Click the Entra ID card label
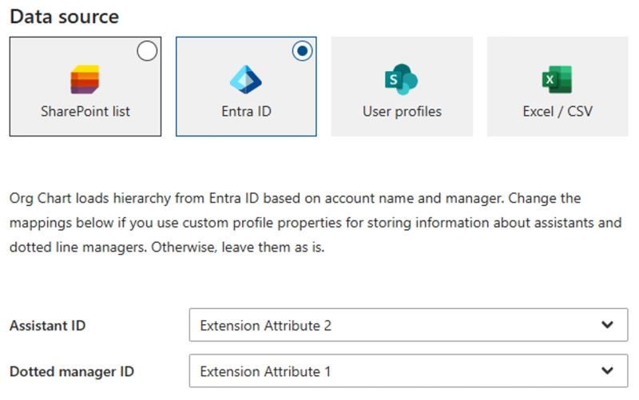The image size is (639, 400). pyautogui.click(x=246, y=112)
